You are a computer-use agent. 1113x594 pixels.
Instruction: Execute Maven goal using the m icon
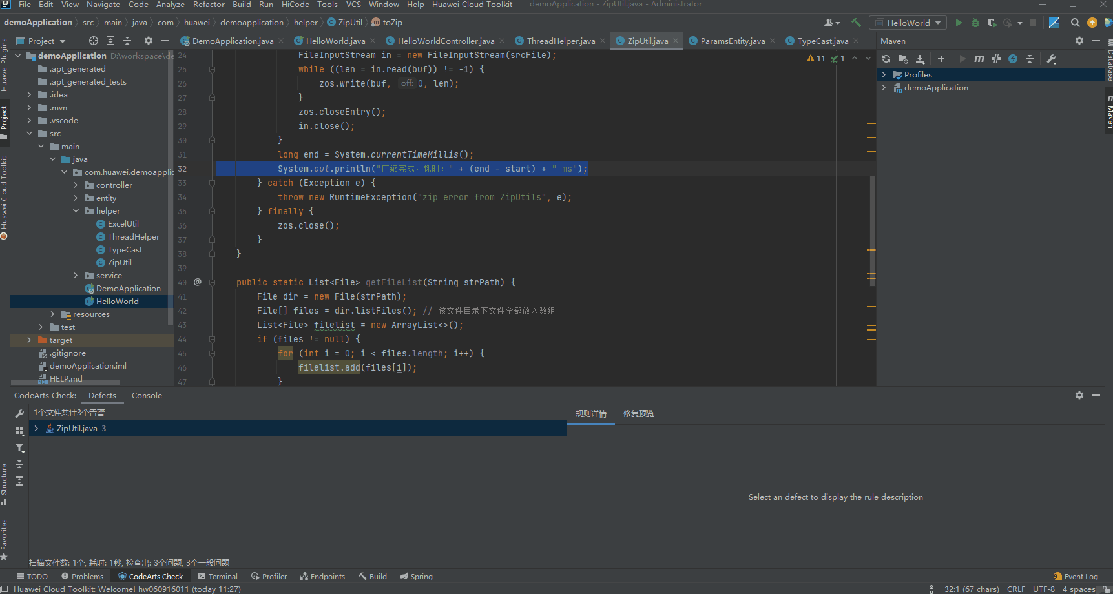(x=979, y=59)
